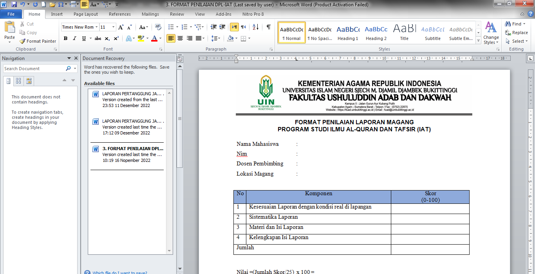
Task: Open the font size dropdown
Action: [x=113, y=27]
